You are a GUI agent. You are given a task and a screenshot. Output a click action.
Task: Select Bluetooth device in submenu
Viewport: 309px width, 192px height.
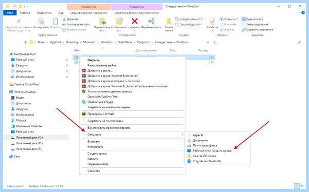[x=207, y=161]
